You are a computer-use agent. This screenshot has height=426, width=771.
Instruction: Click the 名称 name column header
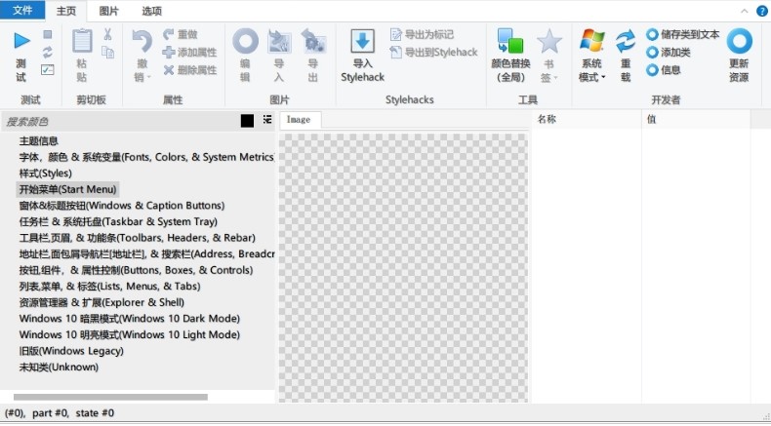(588, 119)
